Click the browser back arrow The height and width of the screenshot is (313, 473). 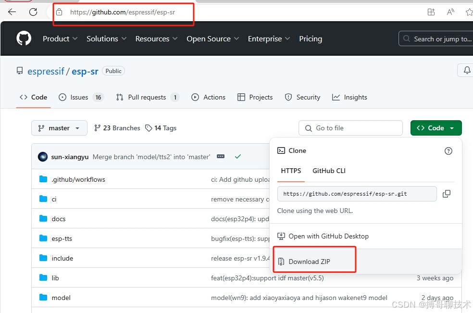tap(12, 12)
